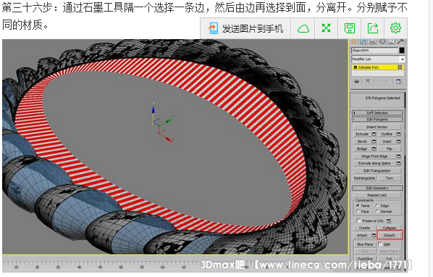Screen dimensions: 433x277
Task: Switch to the Modify command panel tab
Action: [x=363, y=42]
